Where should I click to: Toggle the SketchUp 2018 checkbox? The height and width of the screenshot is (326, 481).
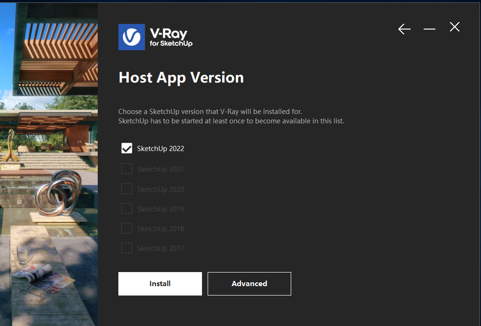(127, 228)
